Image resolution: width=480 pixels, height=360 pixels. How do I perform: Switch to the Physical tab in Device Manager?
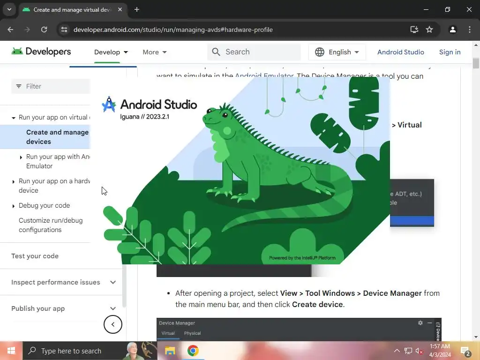(x=193, y=333)
